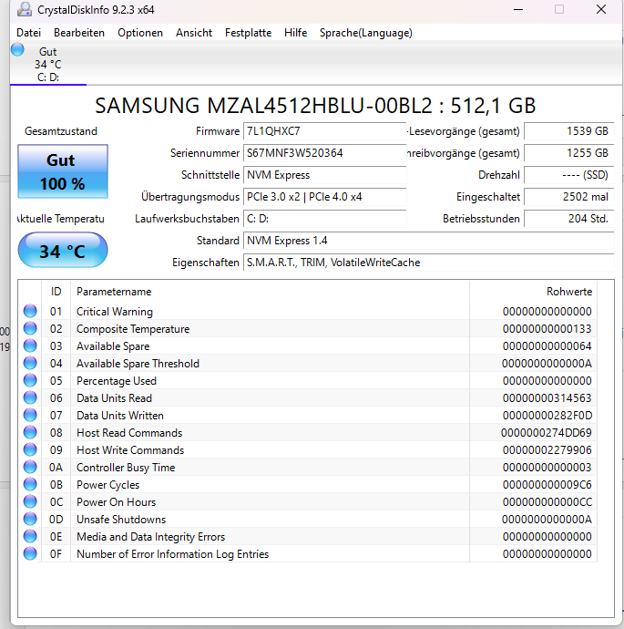This screenshot has width=624, height=629.
Task: Open the Hilfe menu
Action: (x=295, y=33)
